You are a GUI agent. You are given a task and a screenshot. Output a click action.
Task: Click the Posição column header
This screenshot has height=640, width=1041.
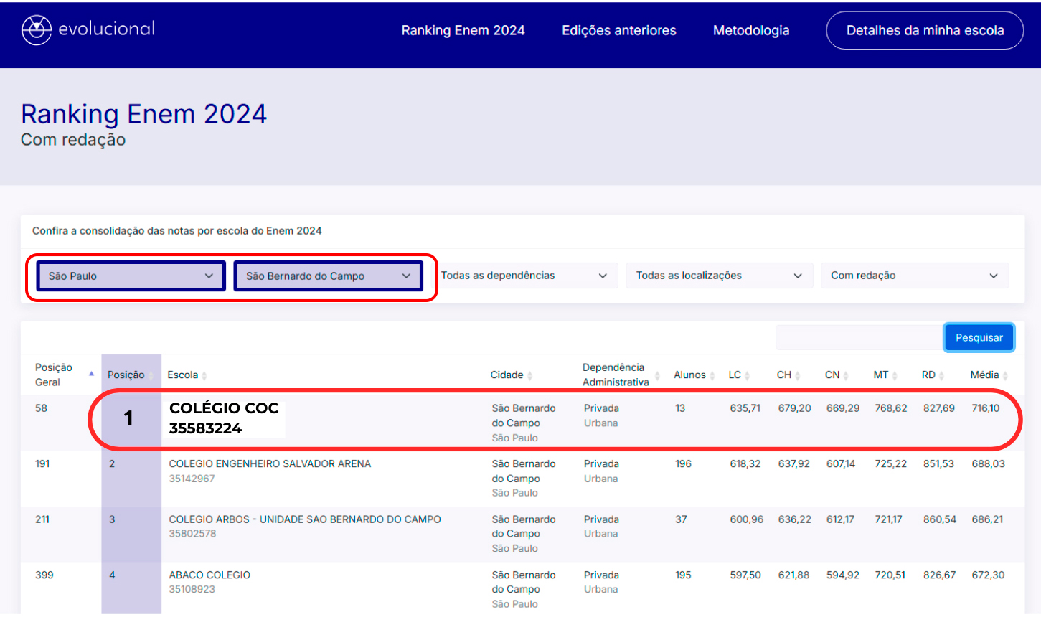pyautogui.click(x=126, y=375)
